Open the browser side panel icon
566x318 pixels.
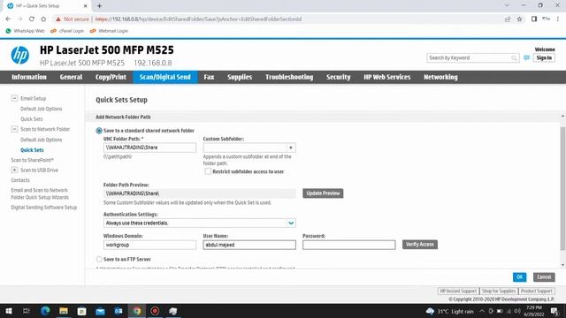click(534, 19)
